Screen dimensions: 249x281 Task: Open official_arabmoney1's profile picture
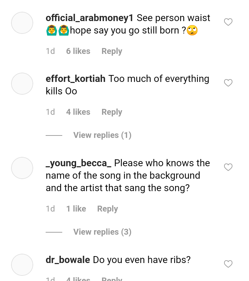pos(22,23)
